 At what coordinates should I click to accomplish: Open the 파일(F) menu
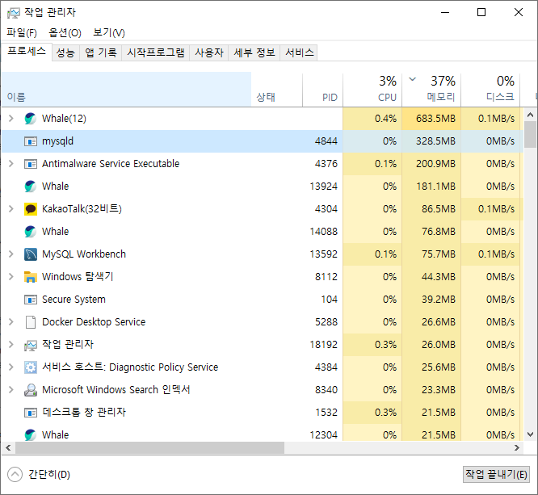click(x=22, y=32)
